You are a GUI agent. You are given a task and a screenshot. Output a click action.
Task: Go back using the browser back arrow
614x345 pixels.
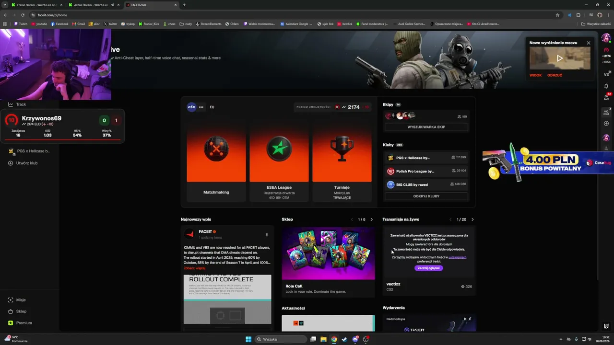[6, 15]
